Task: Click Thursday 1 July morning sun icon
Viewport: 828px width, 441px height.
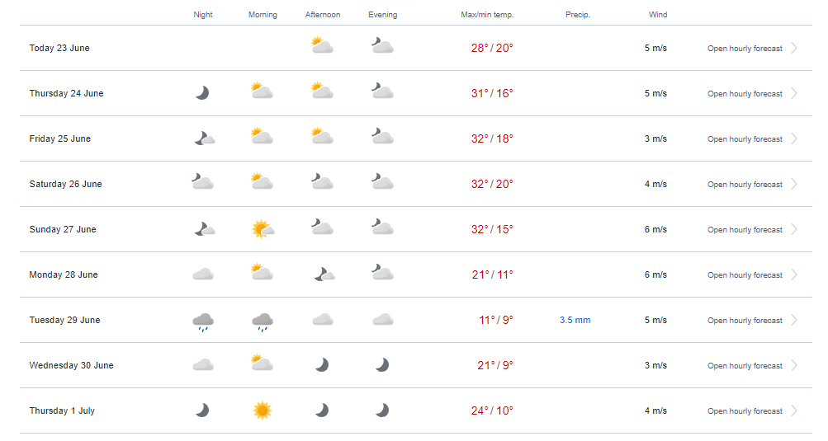Action: pos(263,411)
